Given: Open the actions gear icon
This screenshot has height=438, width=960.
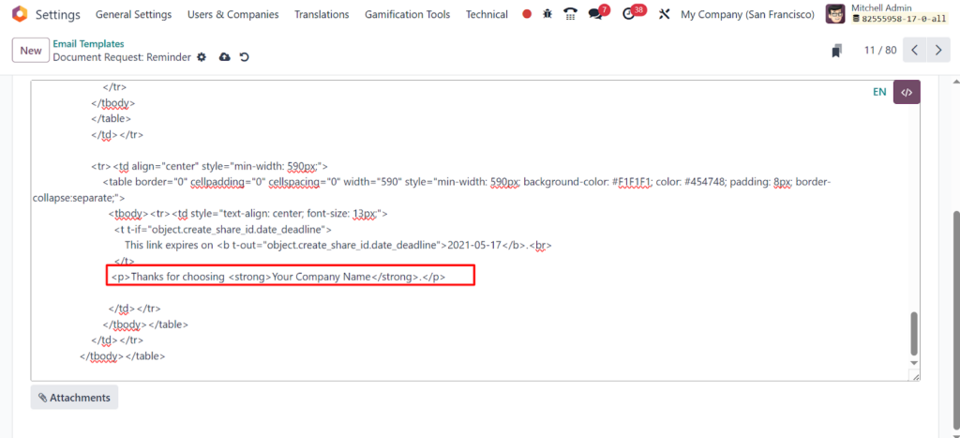Looking at the screenshot, I should 202,57.
